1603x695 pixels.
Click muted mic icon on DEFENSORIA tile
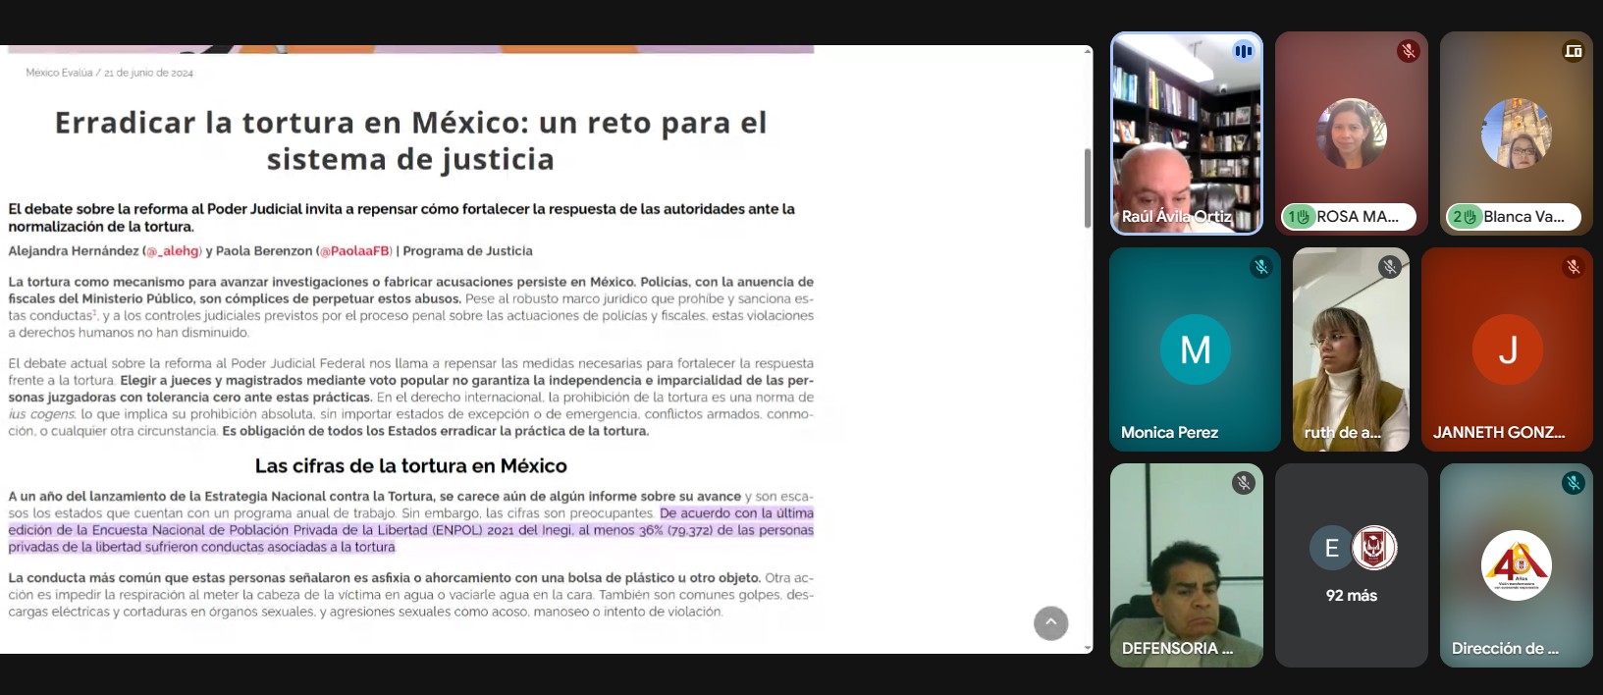[x=1243, y=483]
